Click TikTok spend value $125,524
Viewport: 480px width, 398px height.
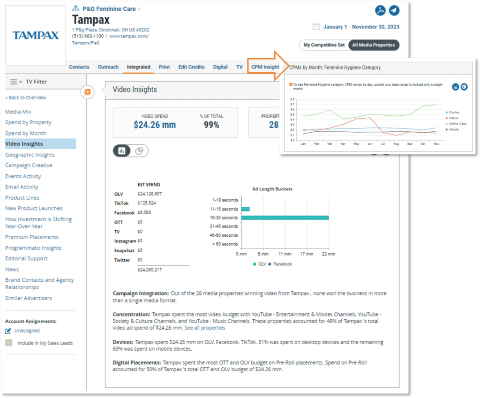[147, 203]
